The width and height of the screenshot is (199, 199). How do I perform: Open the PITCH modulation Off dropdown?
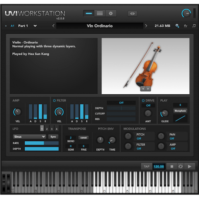(x=139, y=139)
